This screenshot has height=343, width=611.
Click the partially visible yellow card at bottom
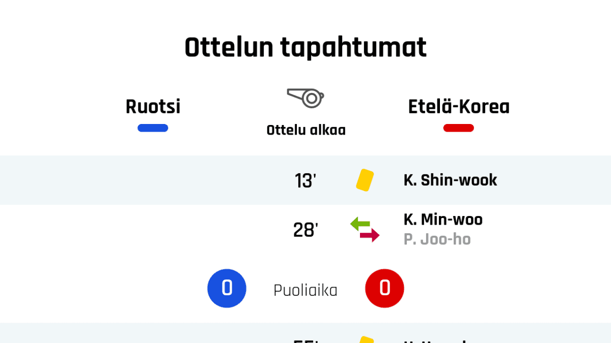(366, 339)
